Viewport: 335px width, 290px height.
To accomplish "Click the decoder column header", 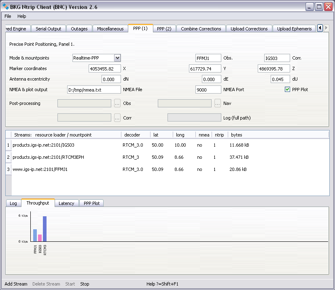I will pyautogui.click(x=132, y=134).
